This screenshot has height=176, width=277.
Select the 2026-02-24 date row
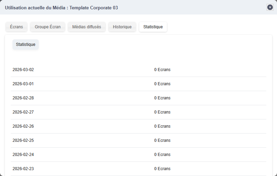(23, 155)
